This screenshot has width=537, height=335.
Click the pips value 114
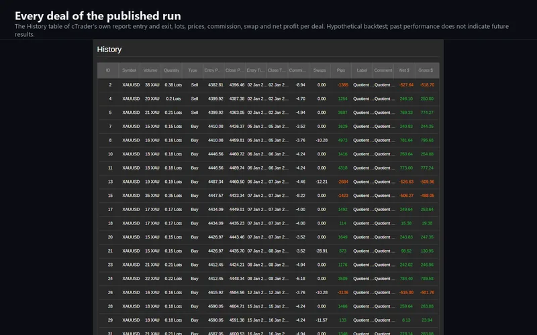pyautogui.click(x=342, y=223)
